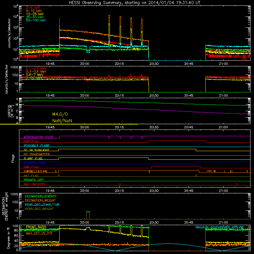Click the C class tick on GOES axis

(x=17, y=111)
